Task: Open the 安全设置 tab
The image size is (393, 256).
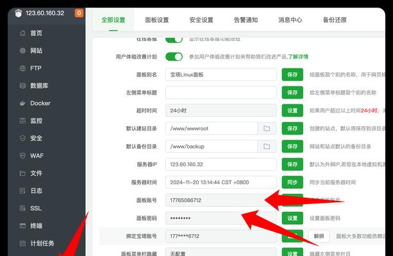Action: [x=201, y=20]
